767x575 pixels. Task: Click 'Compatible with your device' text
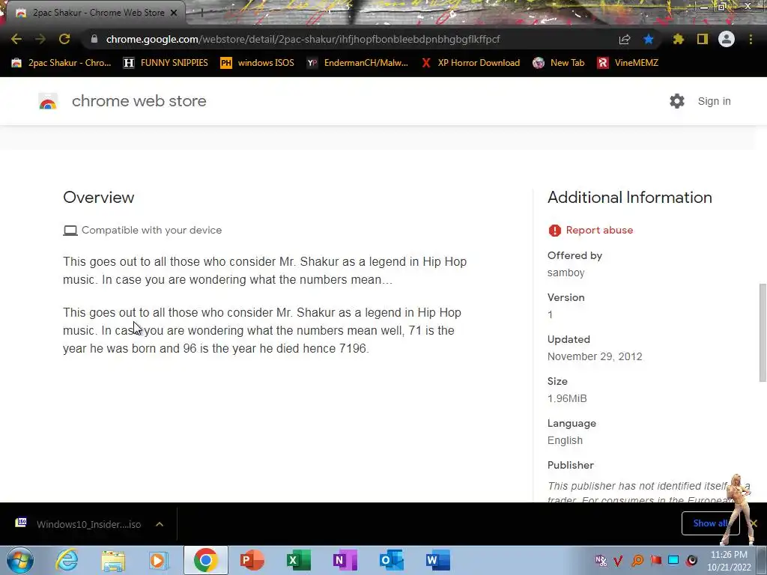151,231
